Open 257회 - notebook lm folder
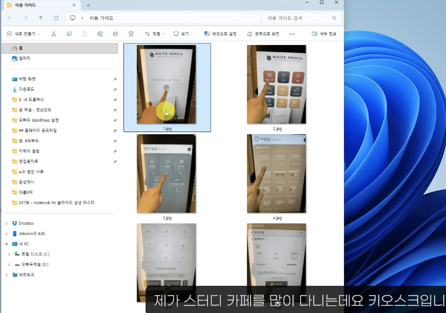Image resolution: width=446 pixels, height=313 pixels. coord(56,202)
